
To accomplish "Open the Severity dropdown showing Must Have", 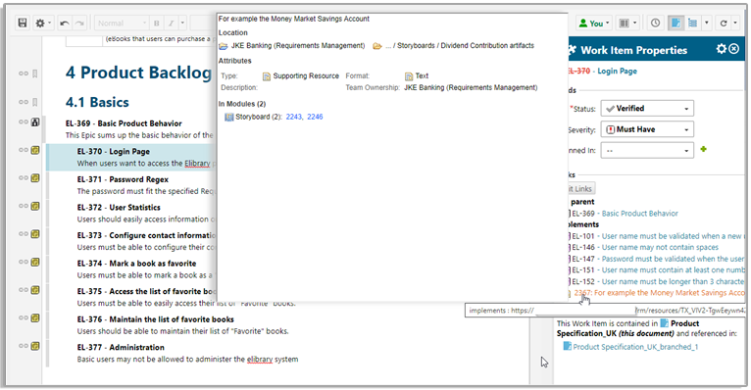I will [647, 129].
